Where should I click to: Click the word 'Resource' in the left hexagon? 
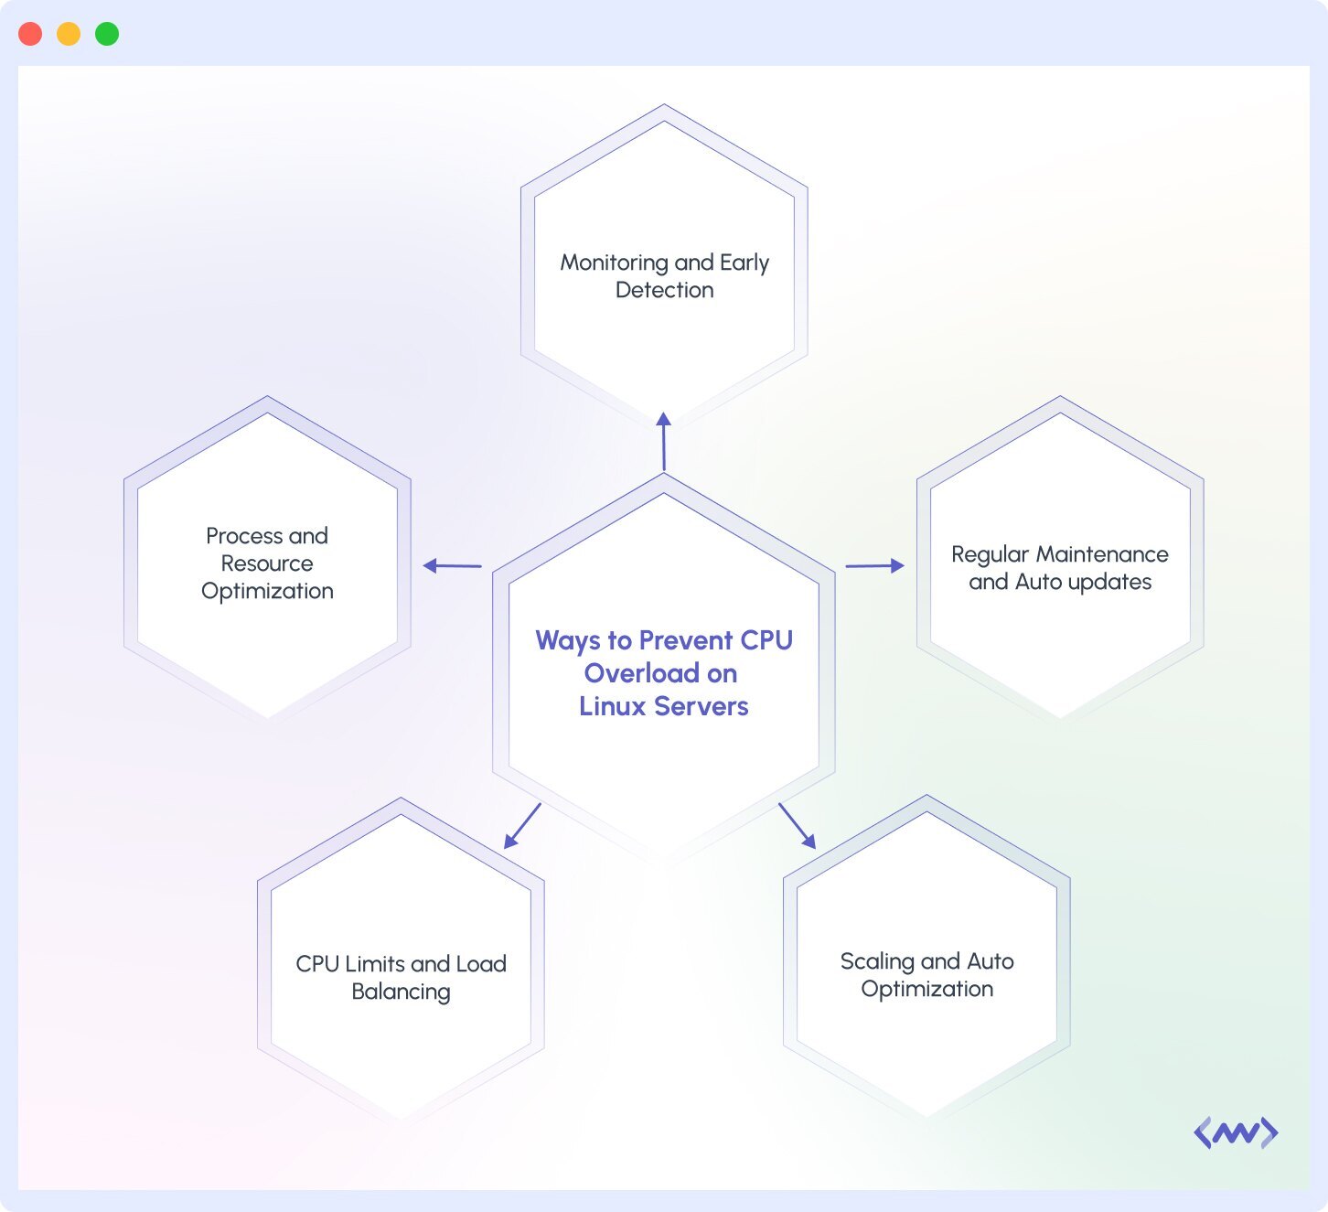(267, 563)
